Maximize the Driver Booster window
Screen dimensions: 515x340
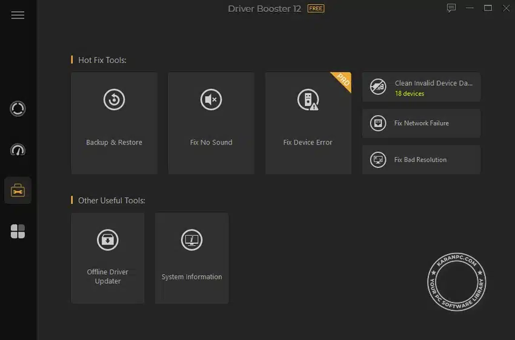[x=488, y=8]
